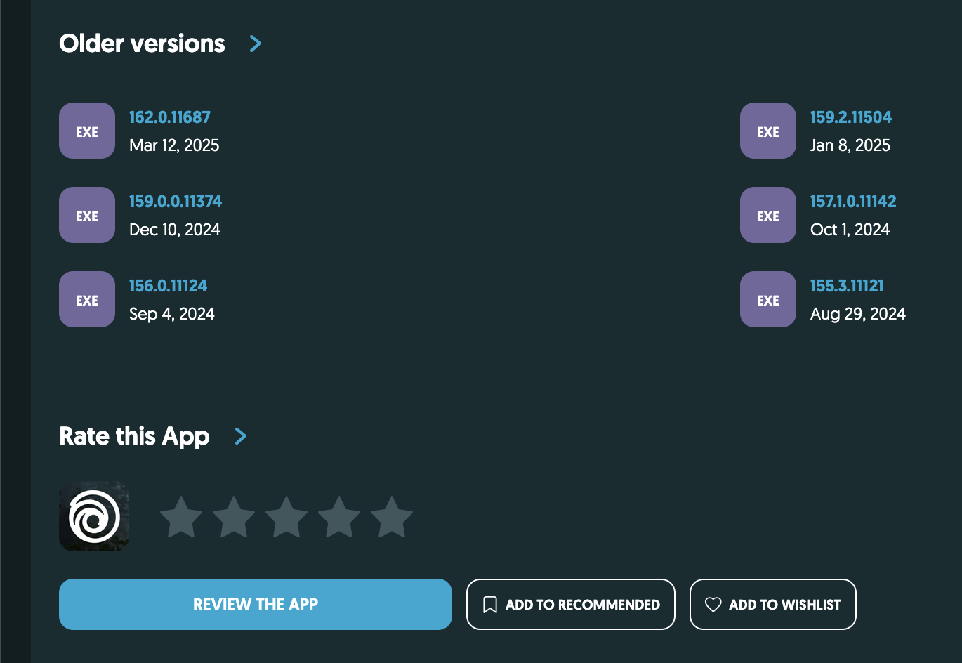
Task: Give the app a two-star rating
Action: [234, 518]
